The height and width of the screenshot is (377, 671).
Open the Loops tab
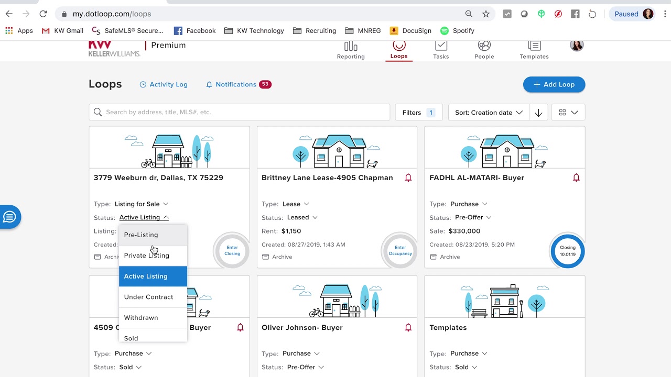(399, 50)
